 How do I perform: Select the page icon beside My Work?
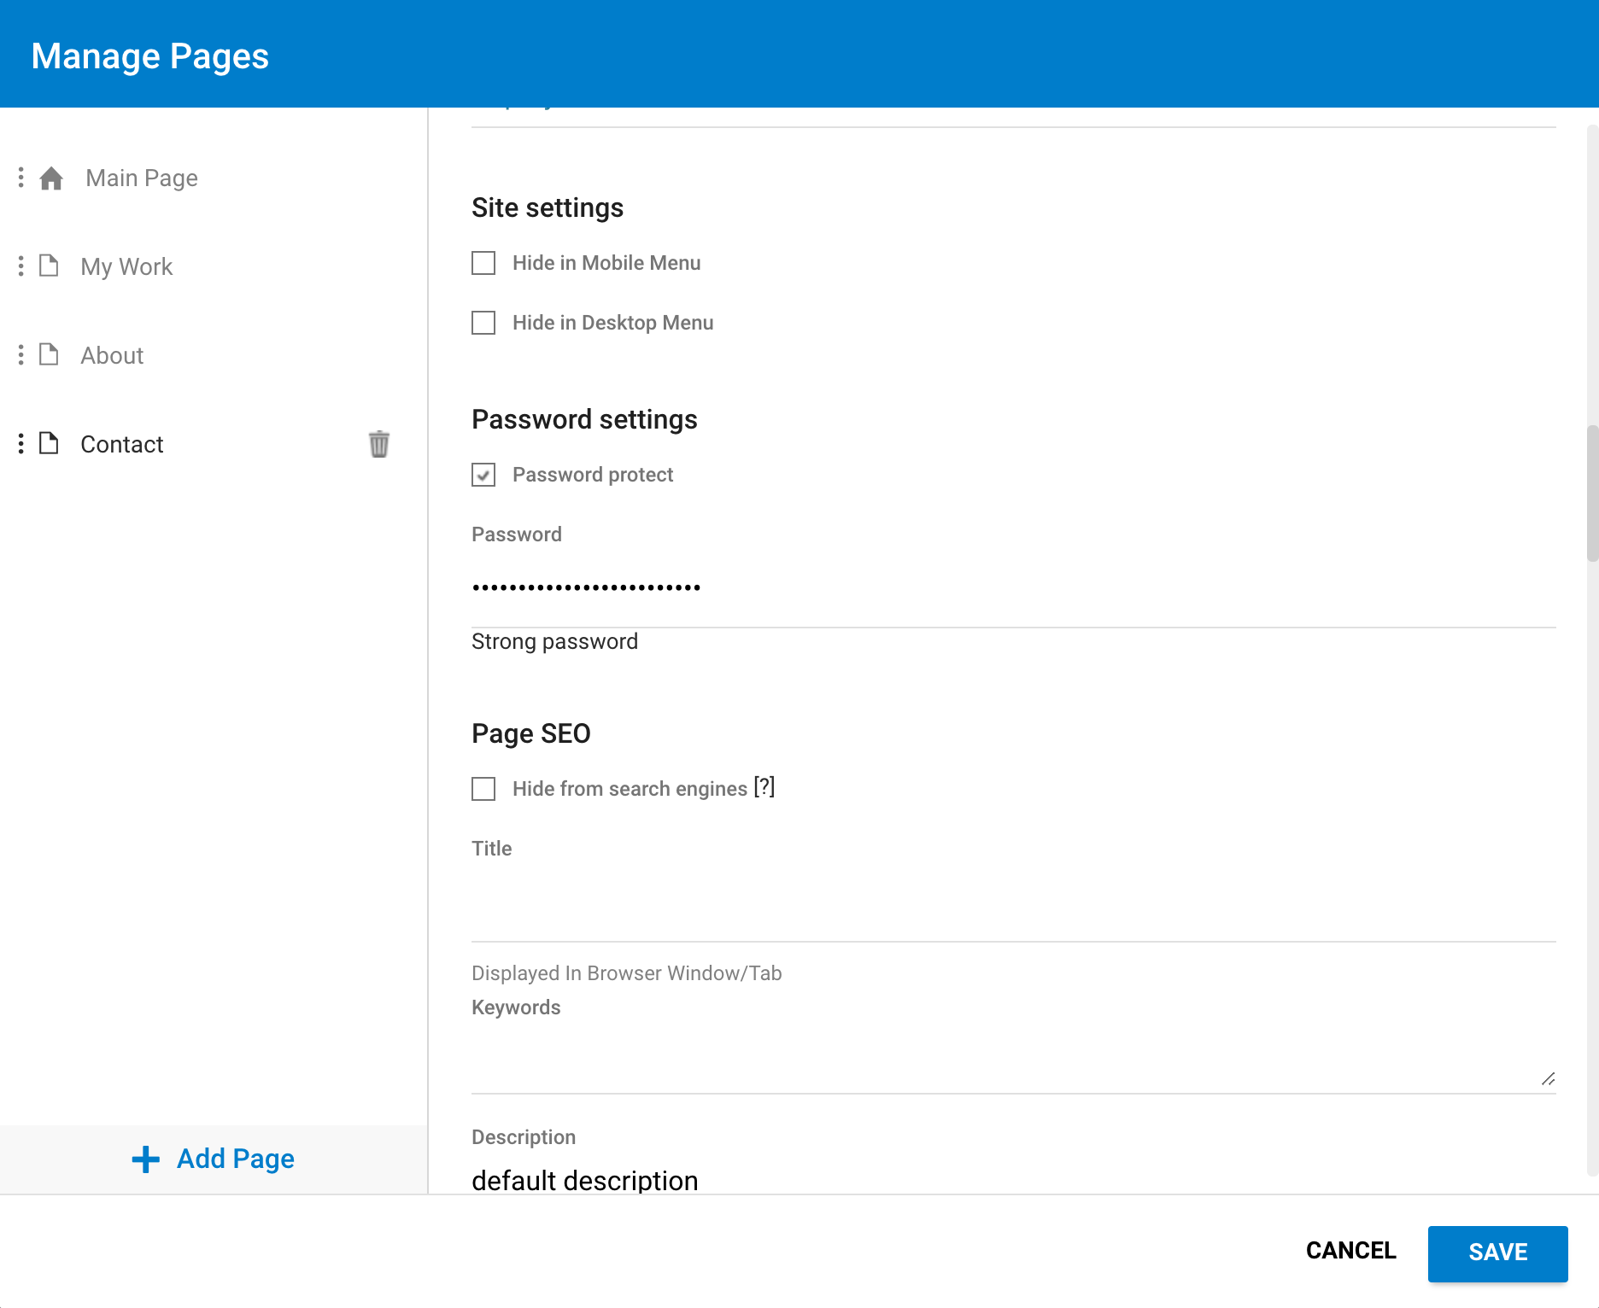coord(49,266)
